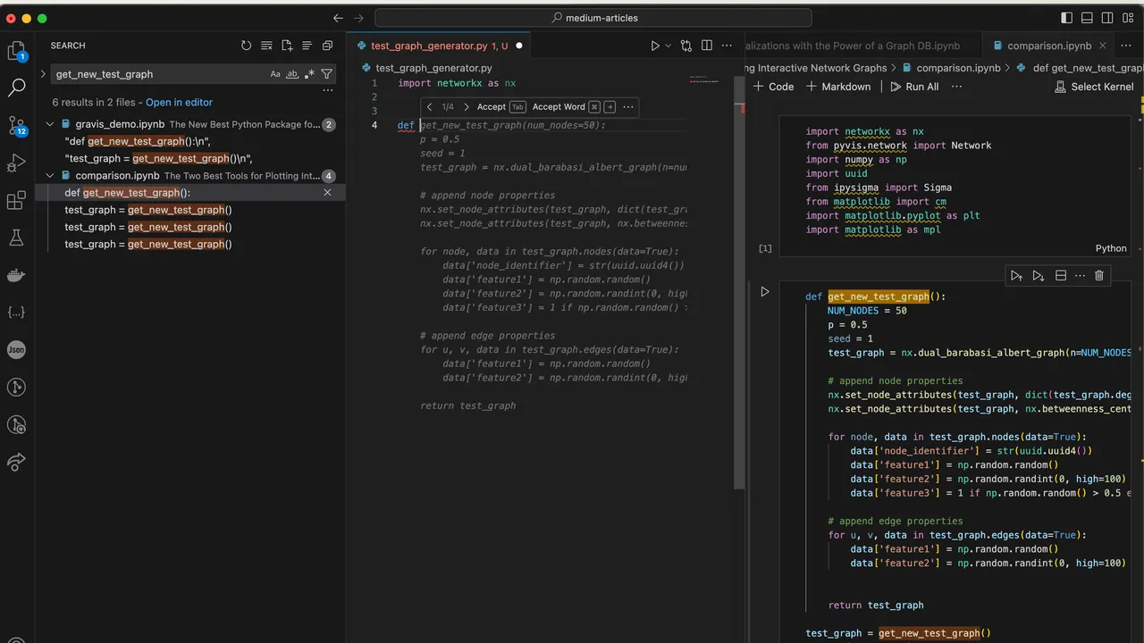Delete the notebook cell with trash icon

[1099, 276]
